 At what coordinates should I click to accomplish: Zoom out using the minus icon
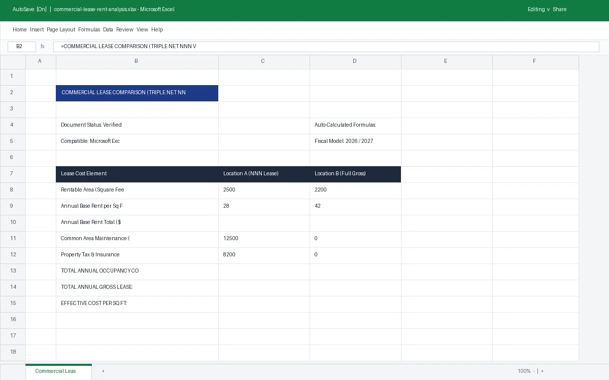click(534, 371)
